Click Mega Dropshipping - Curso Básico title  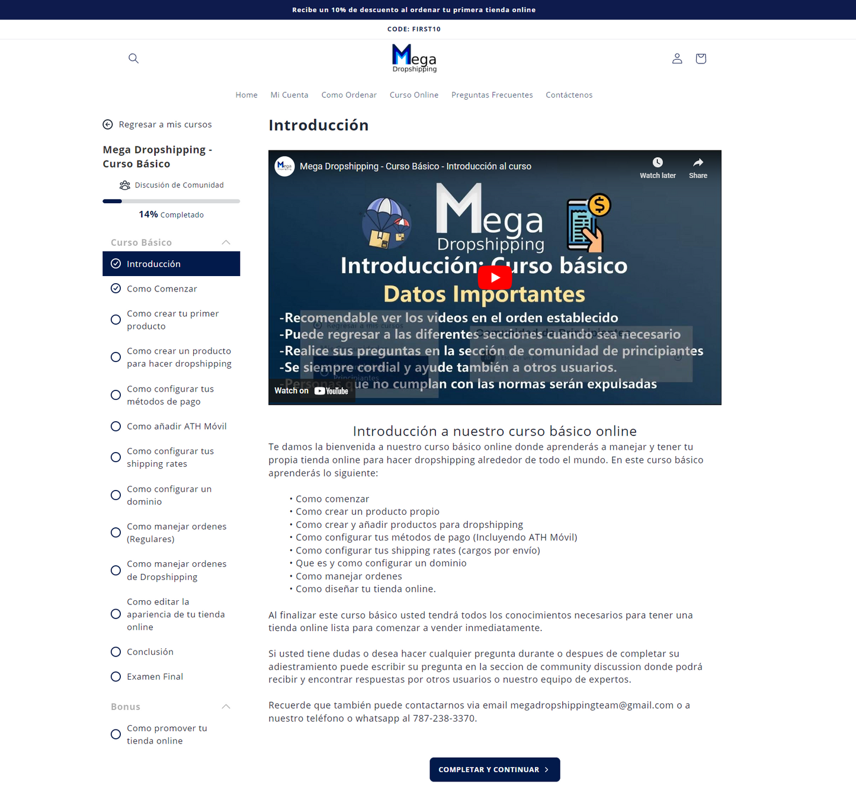[x=158, y=157]
